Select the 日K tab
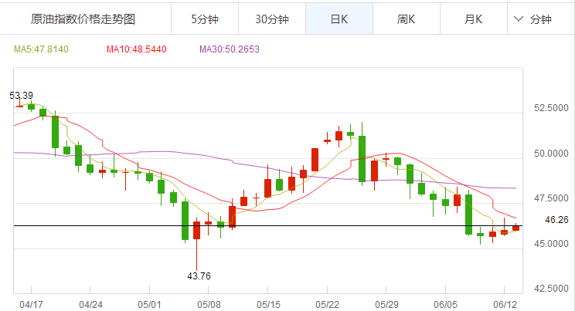The height and width of the screenshot is (311, 575). [x=339, y=19]
